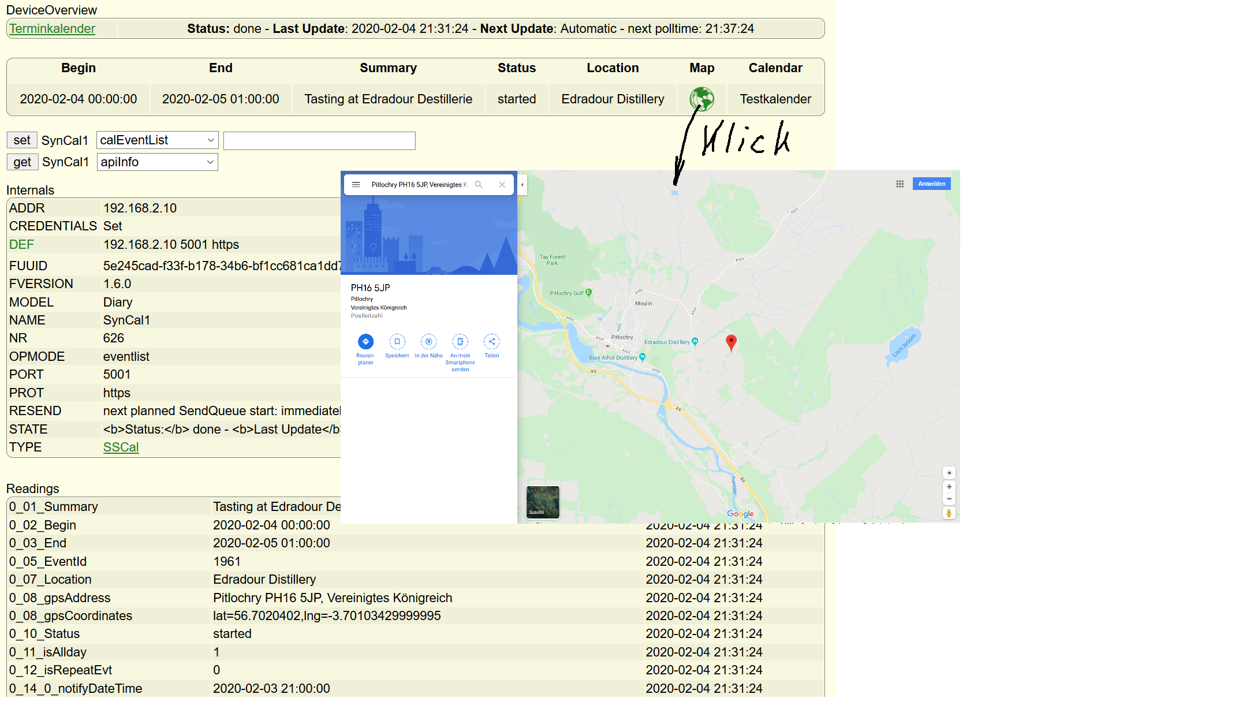Open Routenplaner directions icon
1239x709 pixels.
pyautogui.click(x=365, y=341)
